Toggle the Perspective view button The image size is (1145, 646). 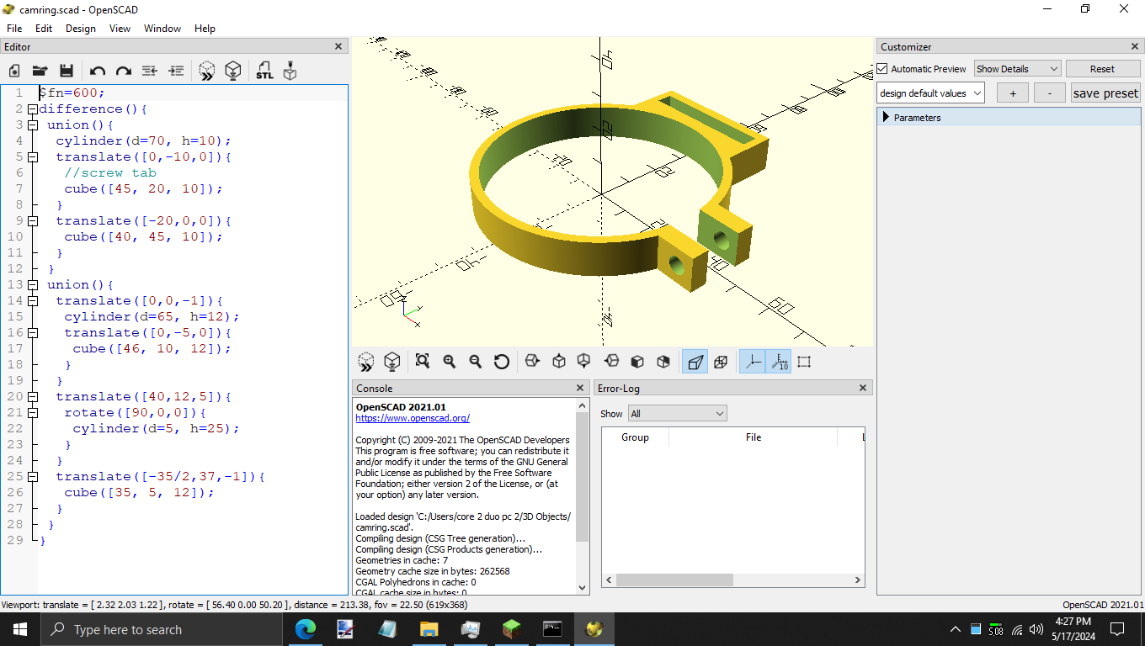point(695,362)
